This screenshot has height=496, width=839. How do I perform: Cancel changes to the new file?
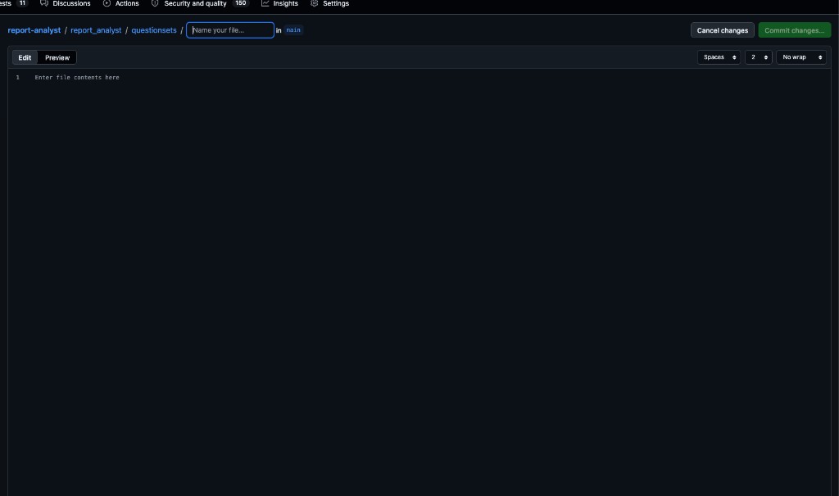click(723, 30)
